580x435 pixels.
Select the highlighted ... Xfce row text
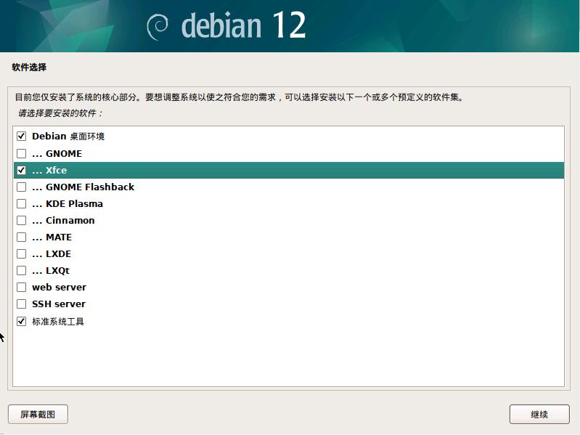(x=49, y=170)
